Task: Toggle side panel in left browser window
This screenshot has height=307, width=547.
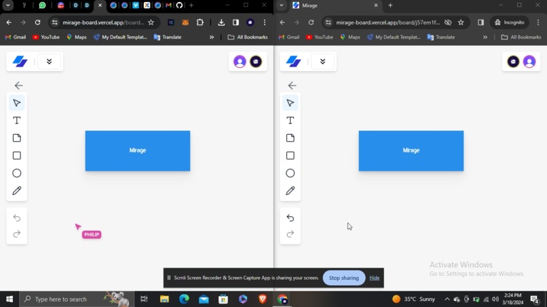Action: point(235,22)
